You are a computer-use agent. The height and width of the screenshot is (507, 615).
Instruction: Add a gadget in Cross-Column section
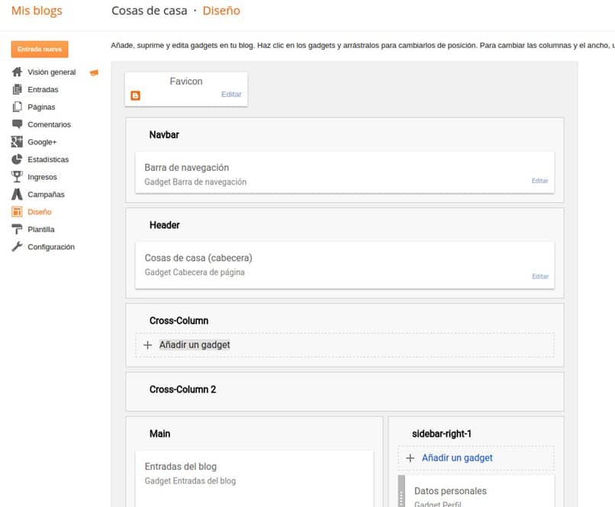pyautogui.click(x=194, y=345)
